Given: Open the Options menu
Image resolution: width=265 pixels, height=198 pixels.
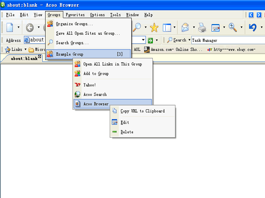Looking at the screenshot, I should click(97, 15).
